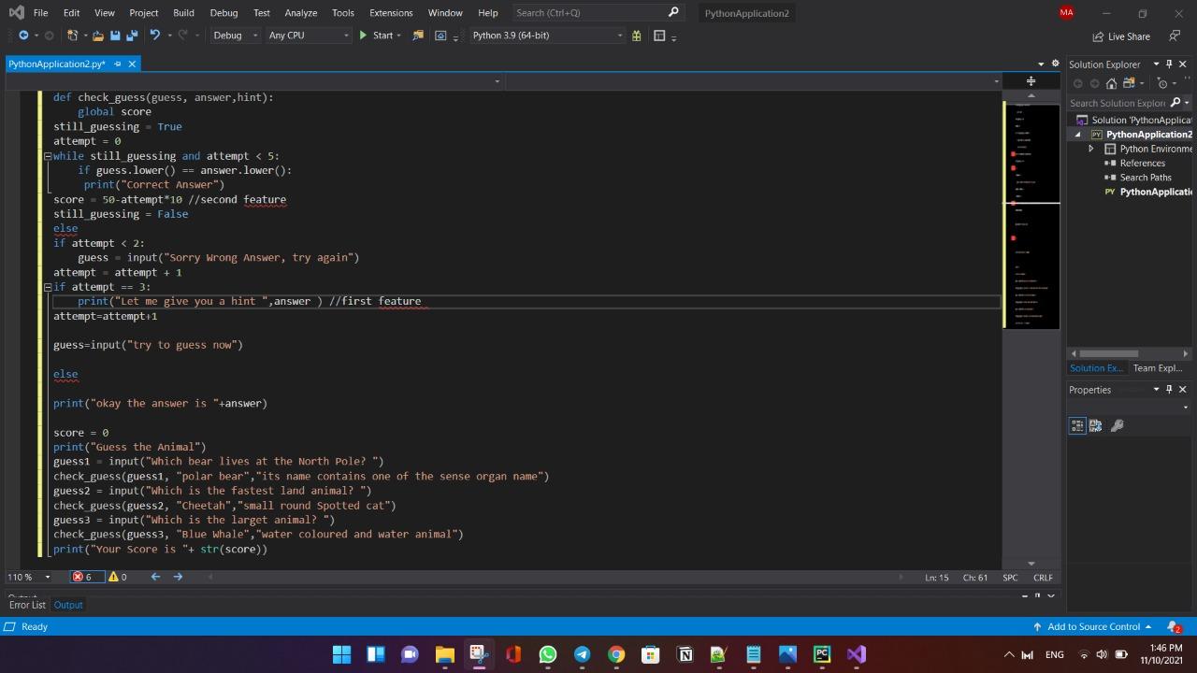
Task: Click the Switch Views icon in Solution Explorer
Action: (1131, 83)
